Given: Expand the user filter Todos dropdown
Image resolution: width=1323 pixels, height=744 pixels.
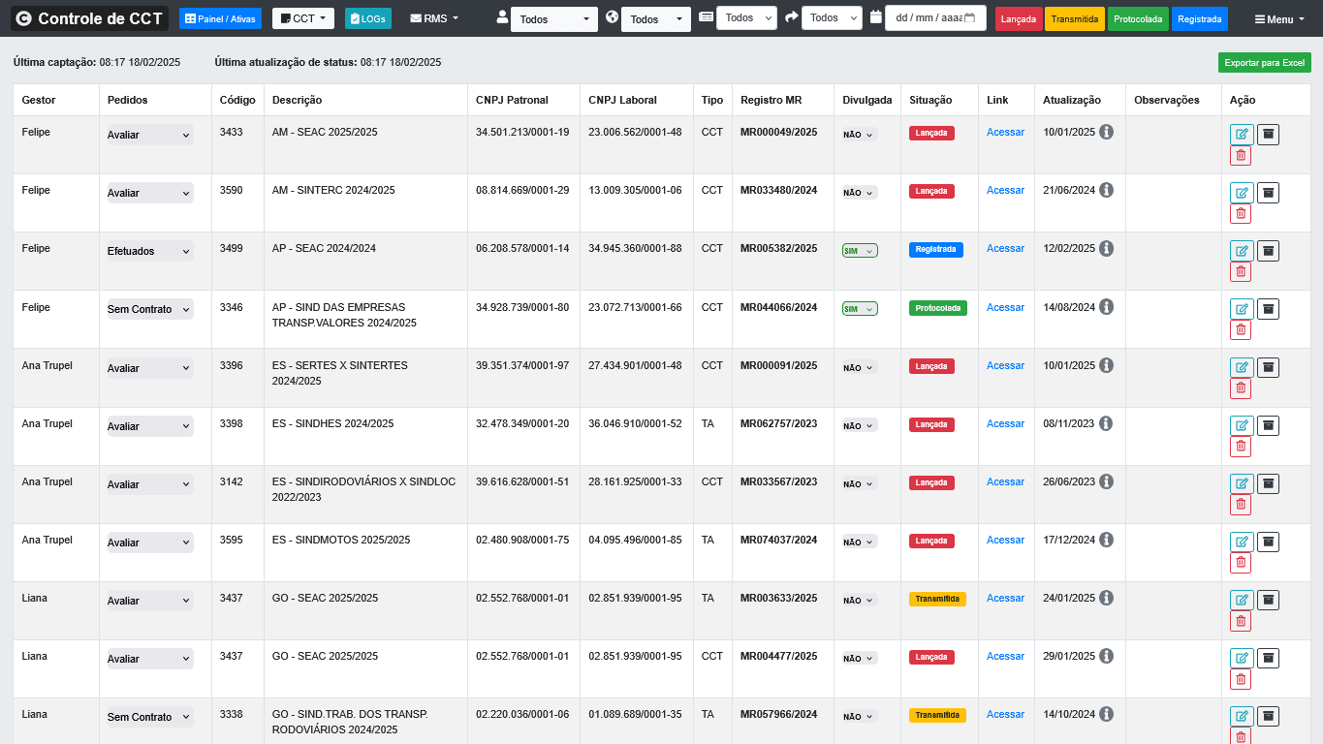Looking at the screenshot, I should point(554,19).
